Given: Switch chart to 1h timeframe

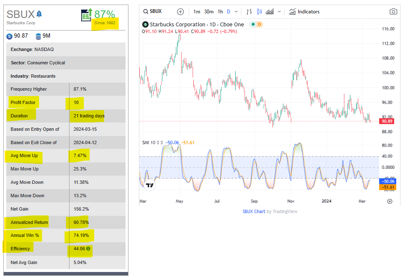Looking at the screenshot, I should pyautogui.click(x=220, y=12).
